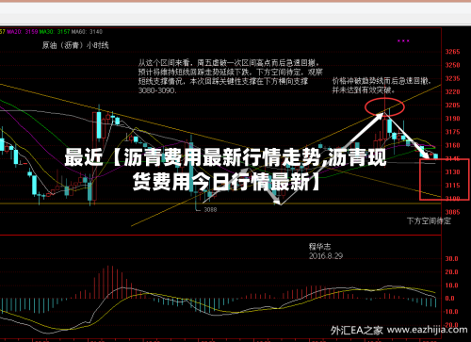
Task: Click the 20.0 MACD axis label
Action: click(451, 272)
